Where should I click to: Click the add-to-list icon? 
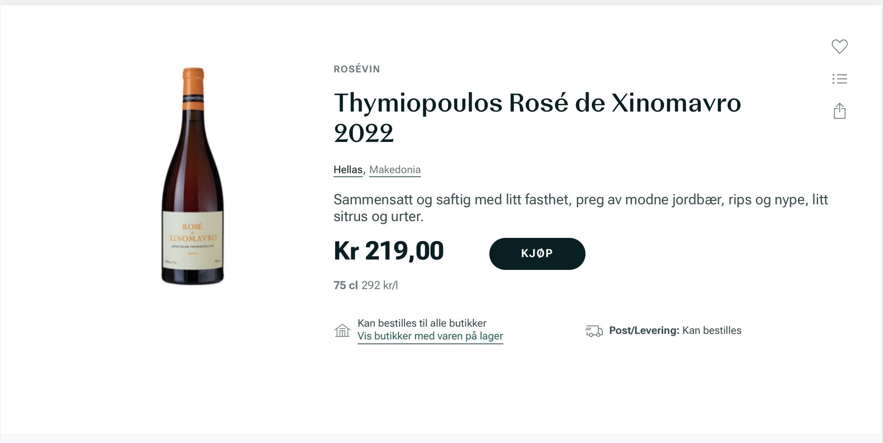(839, 79)
